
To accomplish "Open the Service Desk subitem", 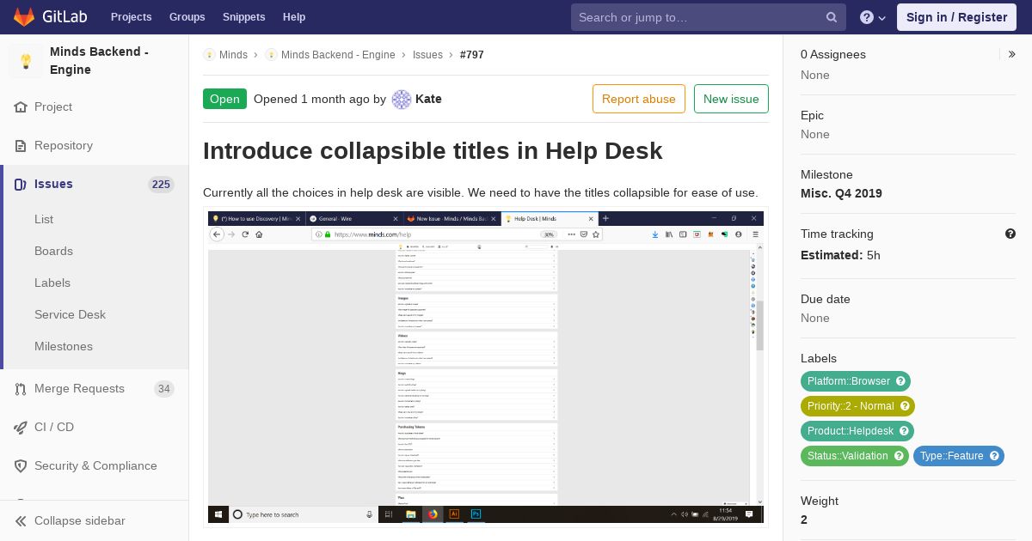I will [70, 315].
